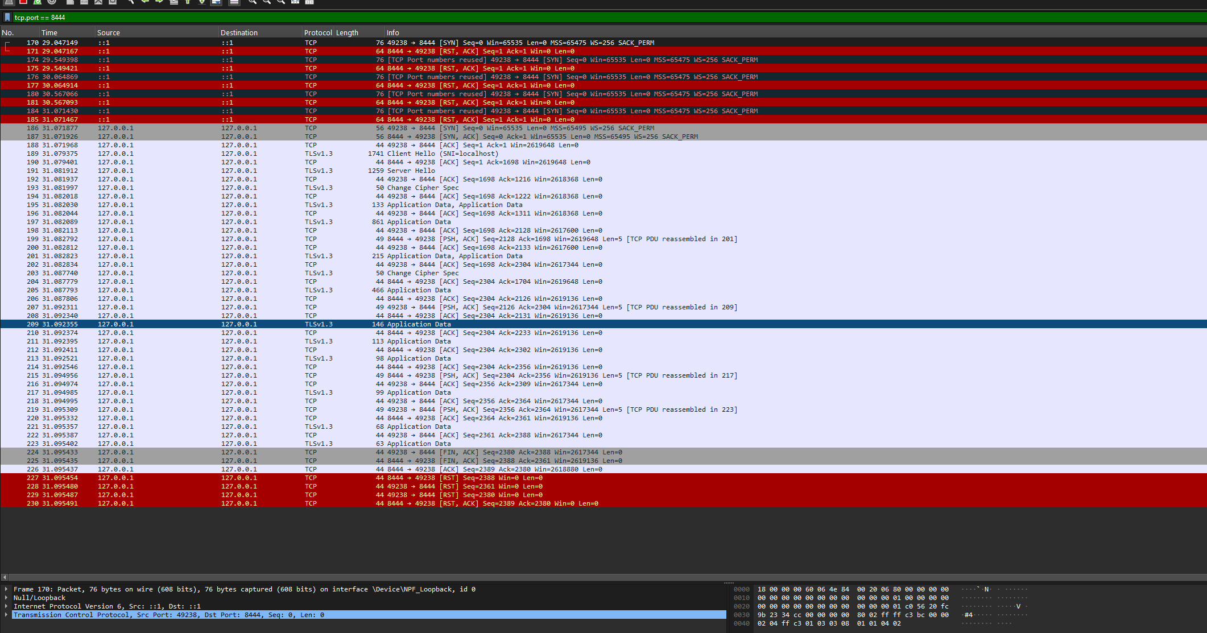Select packet 189 Client Hello row
The image size is (1207, 633).
pyautogui.click(x=603, y=154)
